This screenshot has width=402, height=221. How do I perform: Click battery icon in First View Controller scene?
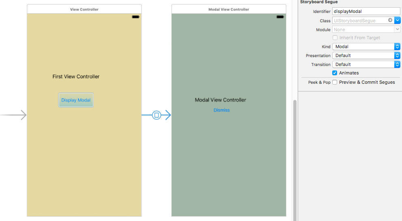[x=135, y=17]
